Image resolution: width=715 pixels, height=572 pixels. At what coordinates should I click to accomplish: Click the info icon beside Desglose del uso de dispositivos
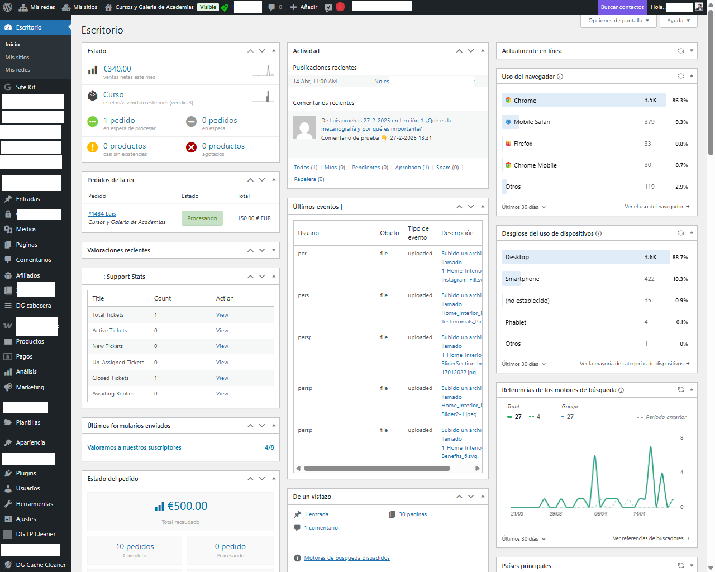click(x=598, y=234)
